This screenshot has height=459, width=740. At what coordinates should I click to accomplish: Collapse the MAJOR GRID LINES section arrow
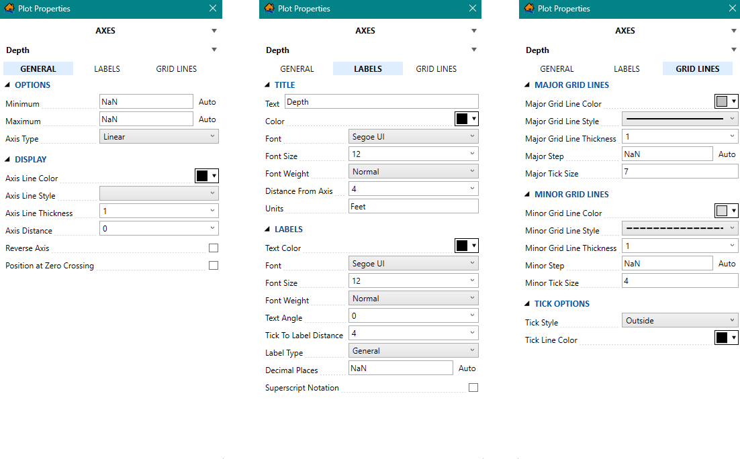tap(528, 85)
